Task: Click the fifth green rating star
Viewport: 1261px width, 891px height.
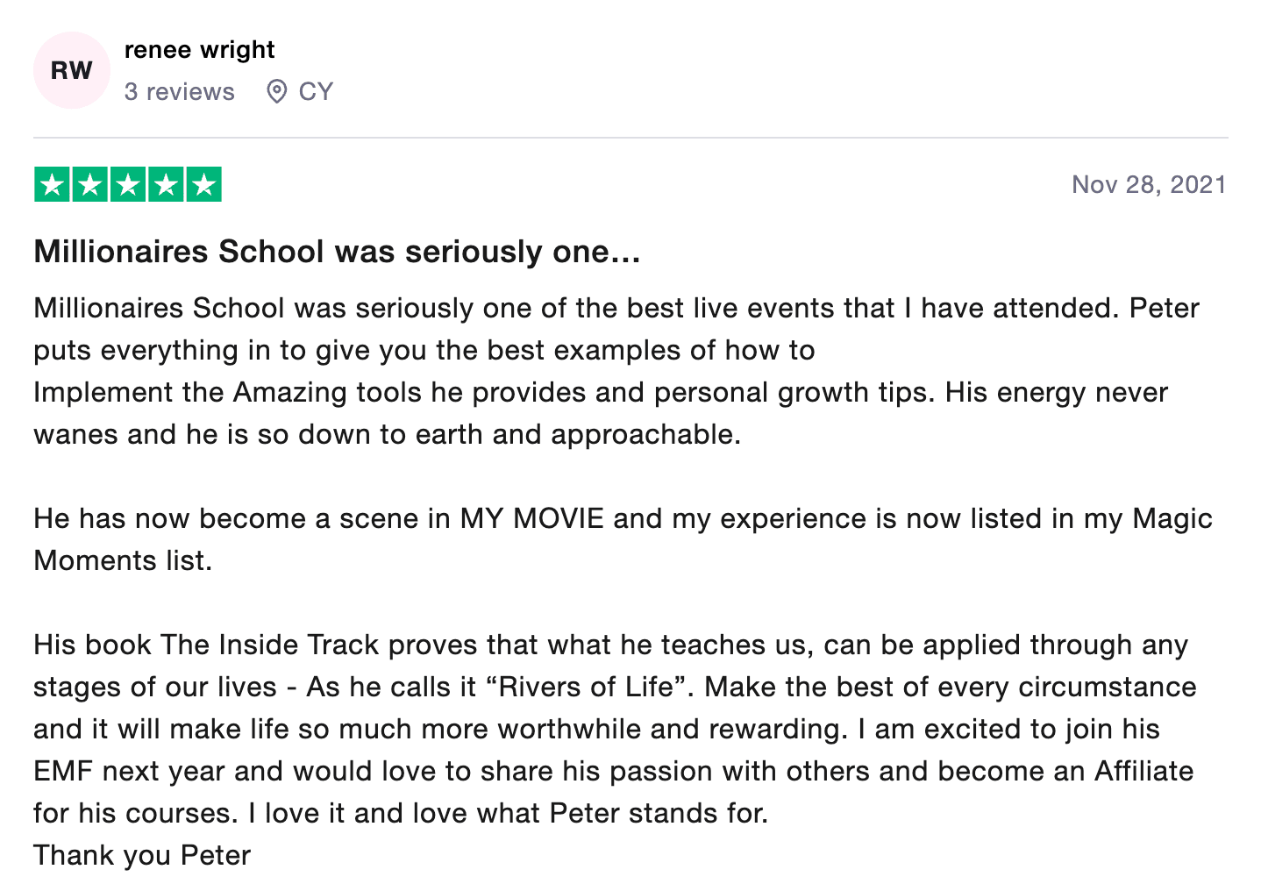Action: coord(203,185)
